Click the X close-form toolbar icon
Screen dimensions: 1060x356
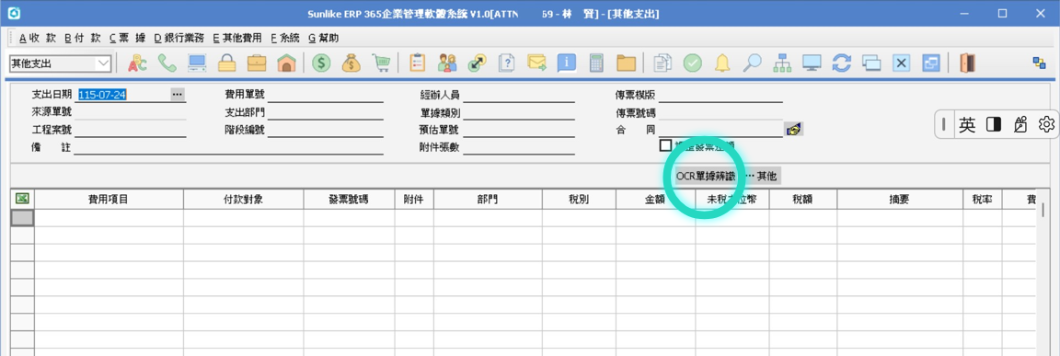coord(901,63)
